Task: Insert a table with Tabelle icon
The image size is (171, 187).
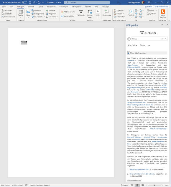Action: (21, 14)
